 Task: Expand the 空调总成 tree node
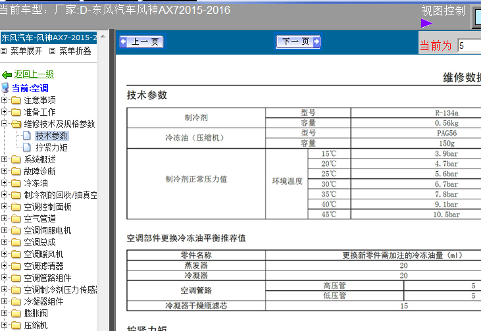(5, 242)
